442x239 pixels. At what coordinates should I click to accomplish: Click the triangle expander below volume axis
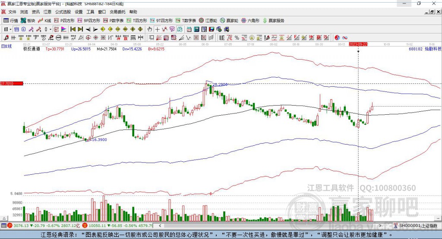[4, 218]
